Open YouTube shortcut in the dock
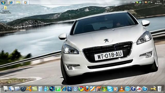Viewport: 165px width, 93px height. (139, 89)
